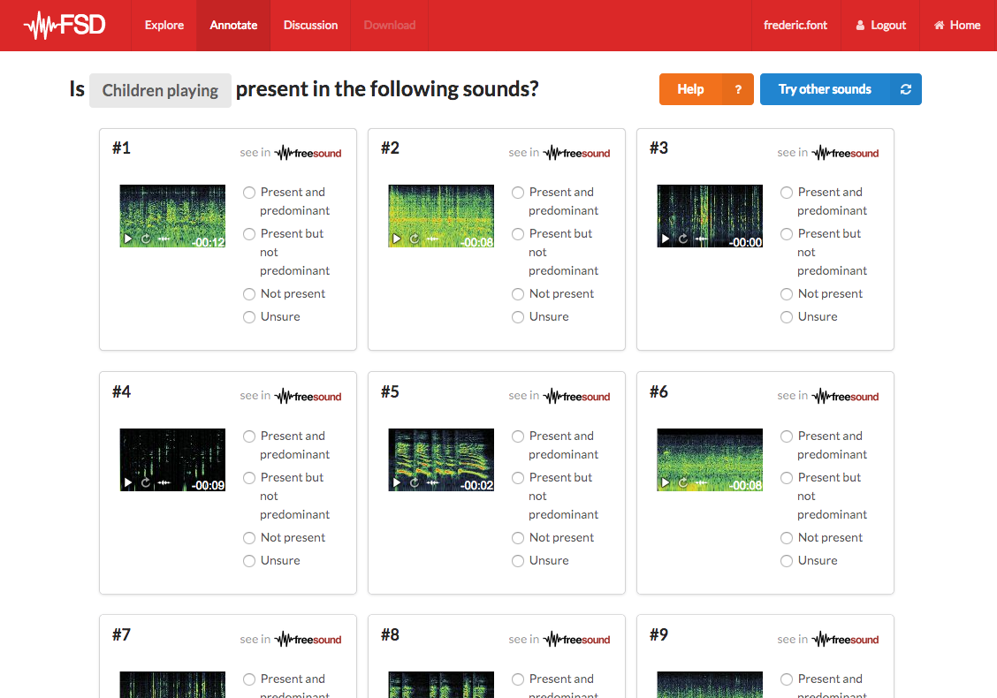Toggle loop on sound #6 player

[683, 482]
